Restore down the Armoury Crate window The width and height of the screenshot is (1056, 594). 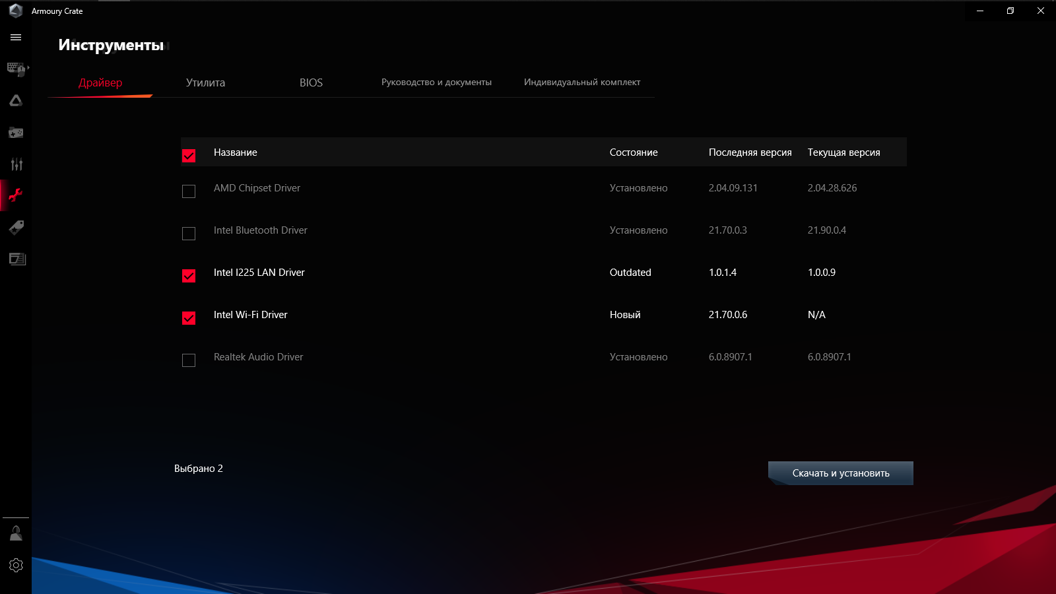(x=1010, y=11)
